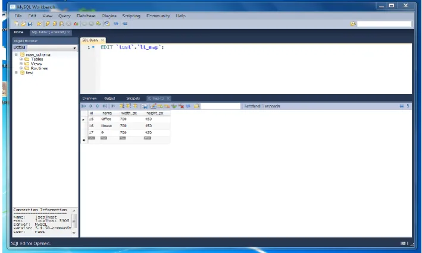Open the Help menu
The width and height of the screenshot is (422, 253).
[180, 16]
